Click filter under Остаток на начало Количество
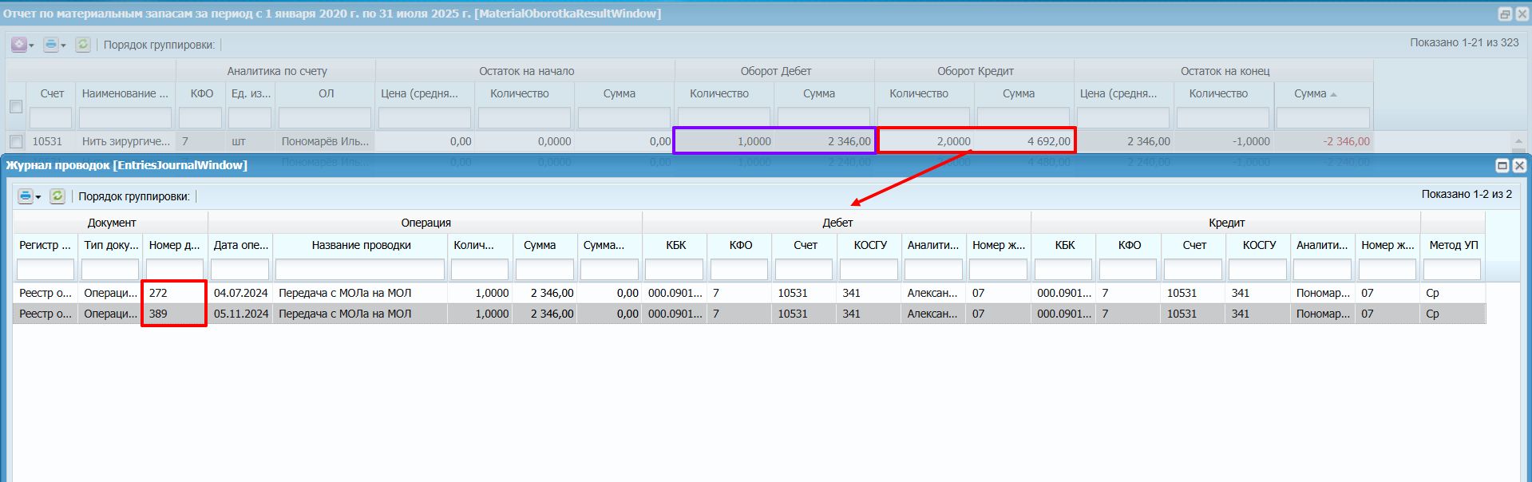This screenshot has width=1532, height=482. [x=525, y=118]
